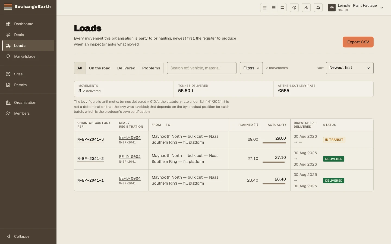Click the Permits document icon
The image size is (391, 244).
tap(8, 85)
